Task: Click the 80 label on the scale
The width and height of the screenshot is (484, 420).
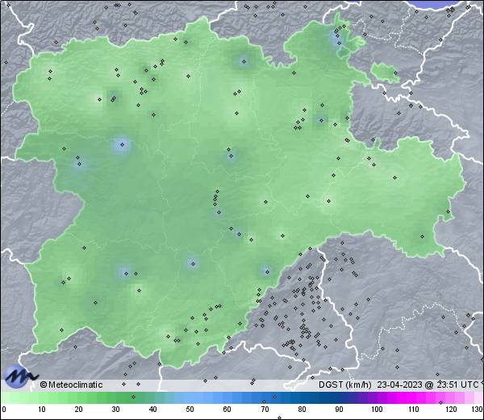Action: click(x=302, y=410)
